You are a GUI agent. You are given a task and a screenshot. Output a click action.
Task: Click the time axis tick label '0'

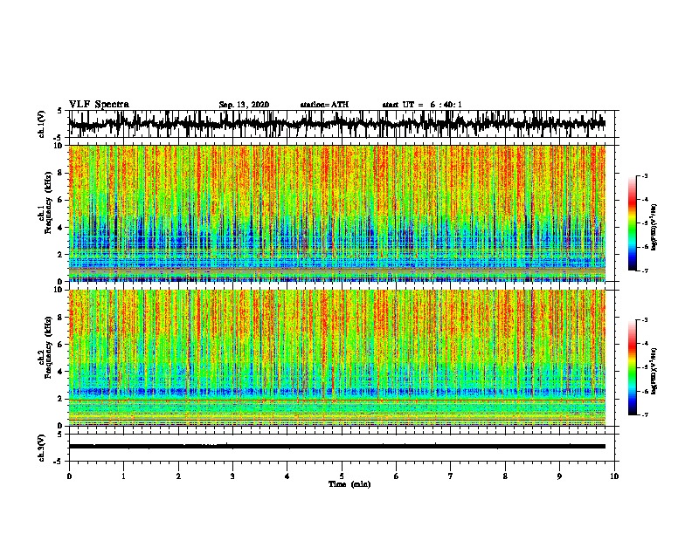point(69,476)
